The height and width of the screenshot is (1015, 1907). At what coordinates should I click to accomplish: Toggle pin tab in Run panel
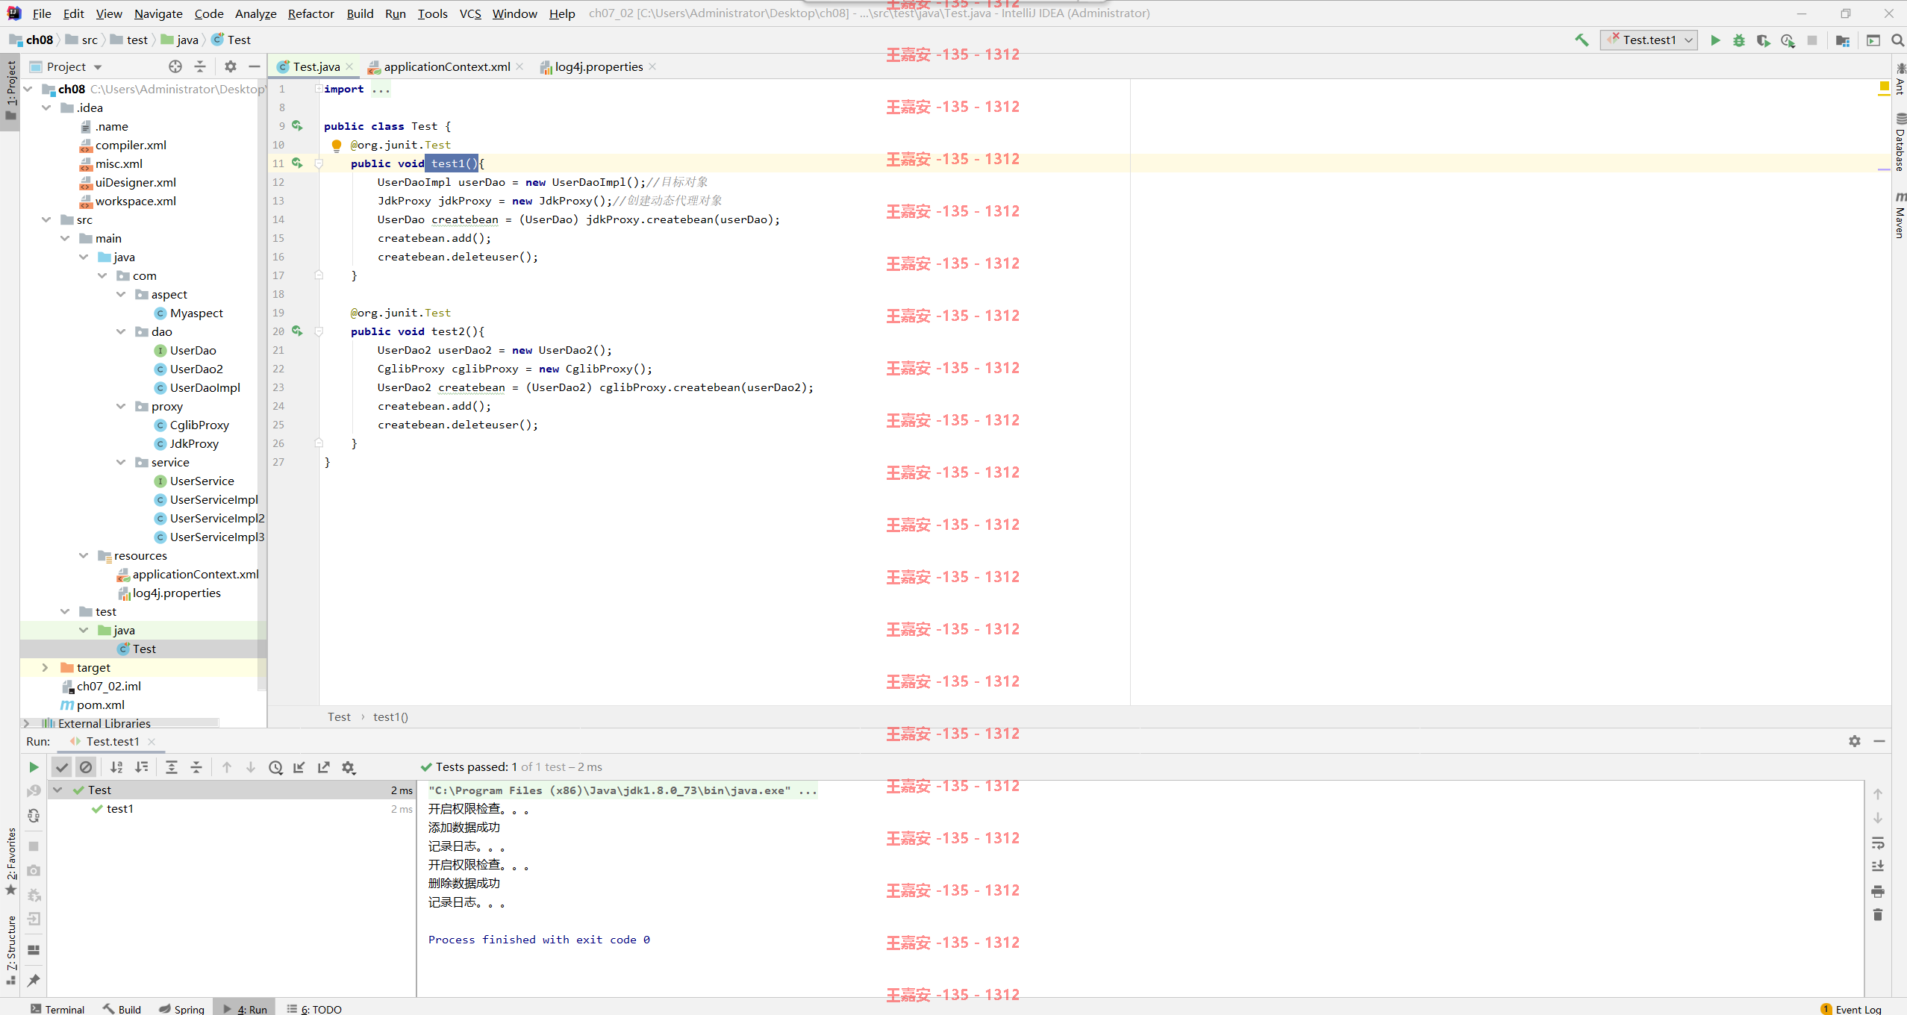tap(34, 980)
